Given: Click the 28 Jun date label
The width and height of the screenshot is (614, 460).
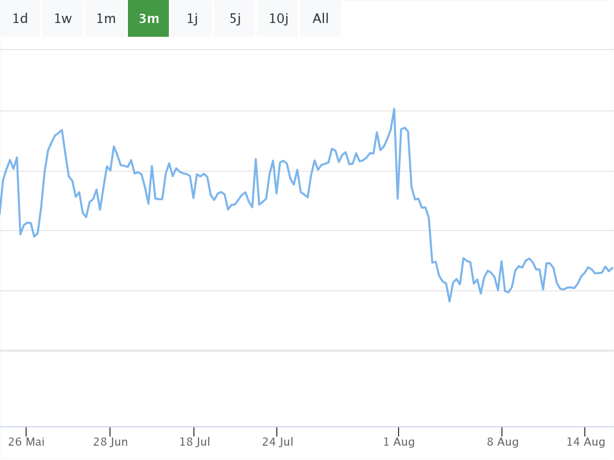Looking at the screenshot, I should pos(111,442).
